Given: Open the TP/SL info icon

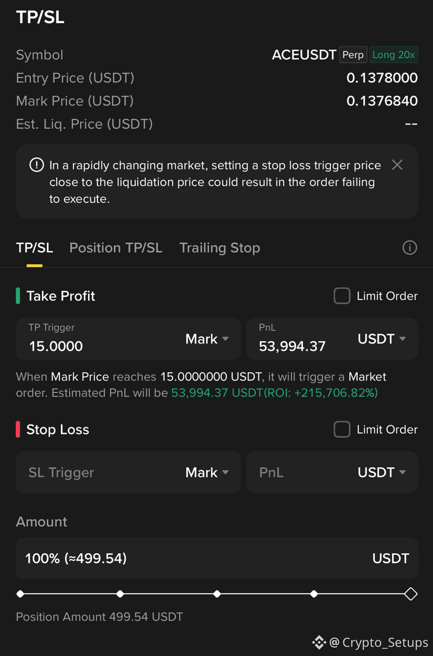Looking at the screenshot, I should pyautogui.click(x=409, y=248).
